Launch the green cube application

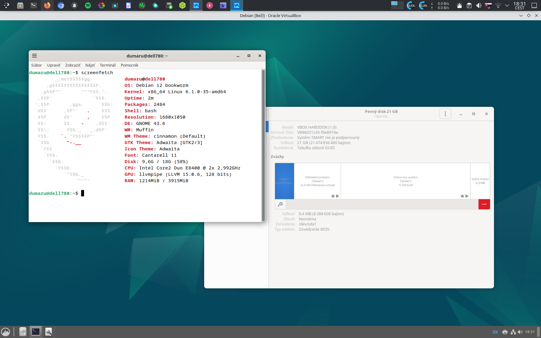pos(183,5)
